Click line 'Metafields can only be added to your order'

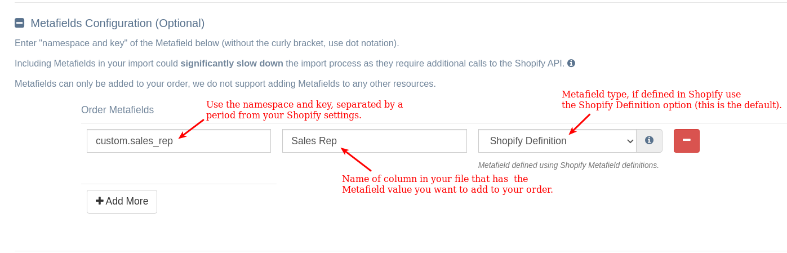pyautogui.click(x=225, y=83)
